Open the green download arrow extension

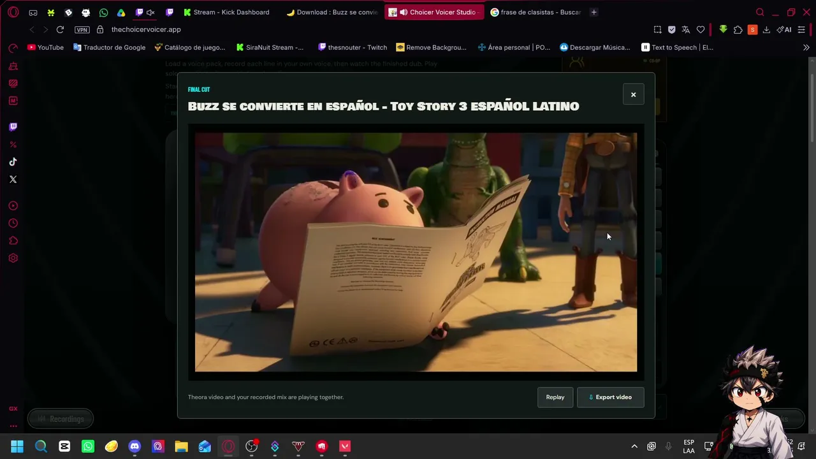pos(723,29)
